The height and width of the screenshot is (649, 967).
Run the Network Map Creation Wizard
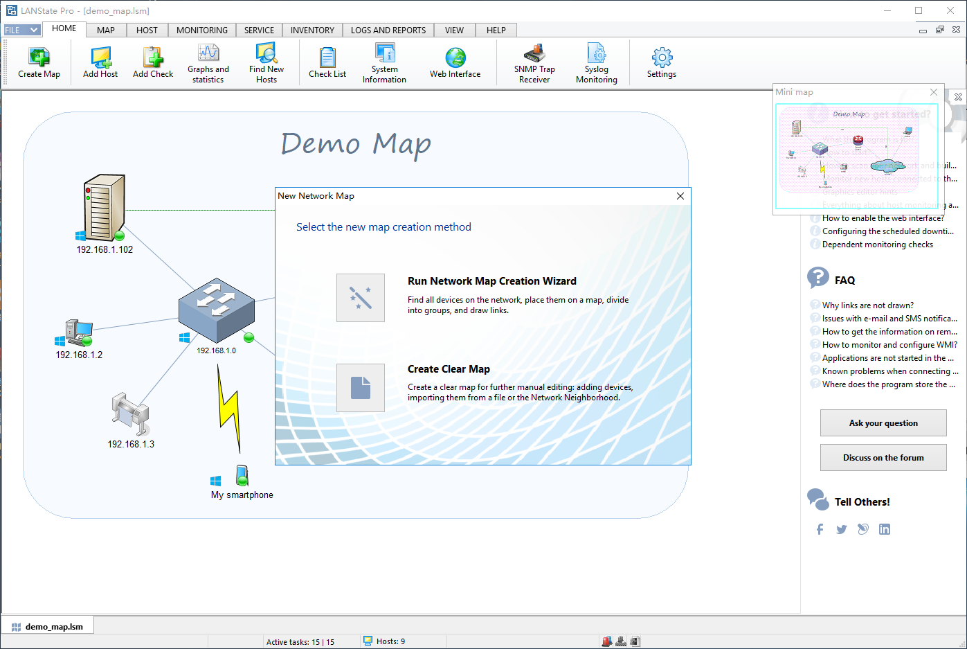(x=361, y=298)
